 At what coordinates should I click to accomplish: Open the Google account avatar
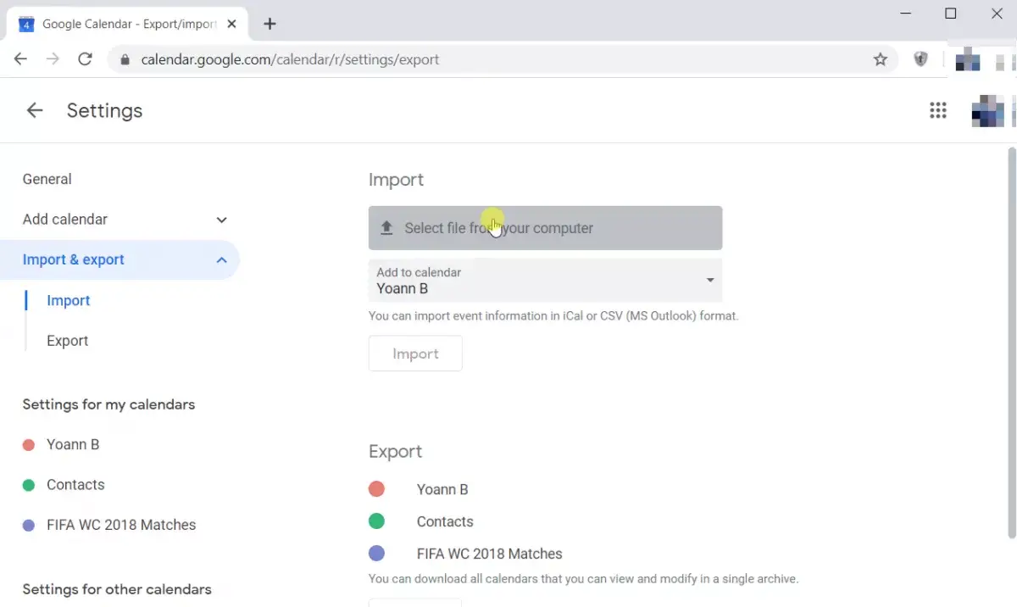(x=987, y=110)
